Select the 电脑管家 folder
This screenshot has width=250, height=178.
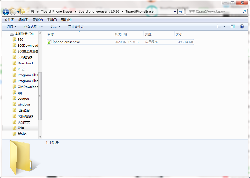pos(24,110)
